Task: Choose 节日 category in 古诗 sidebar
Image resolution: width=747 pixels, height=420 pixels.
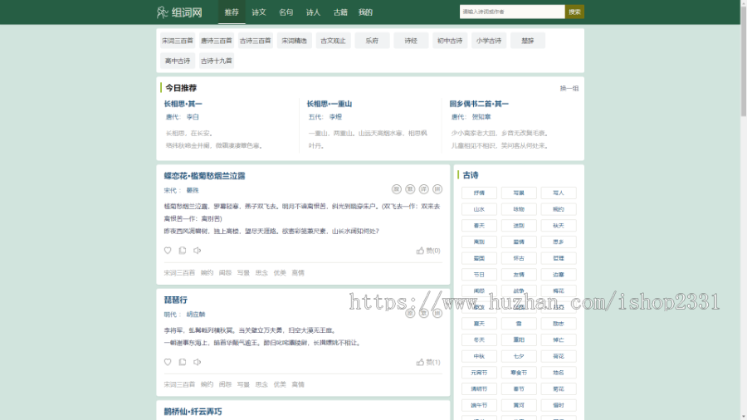Action: coord(479,274)
